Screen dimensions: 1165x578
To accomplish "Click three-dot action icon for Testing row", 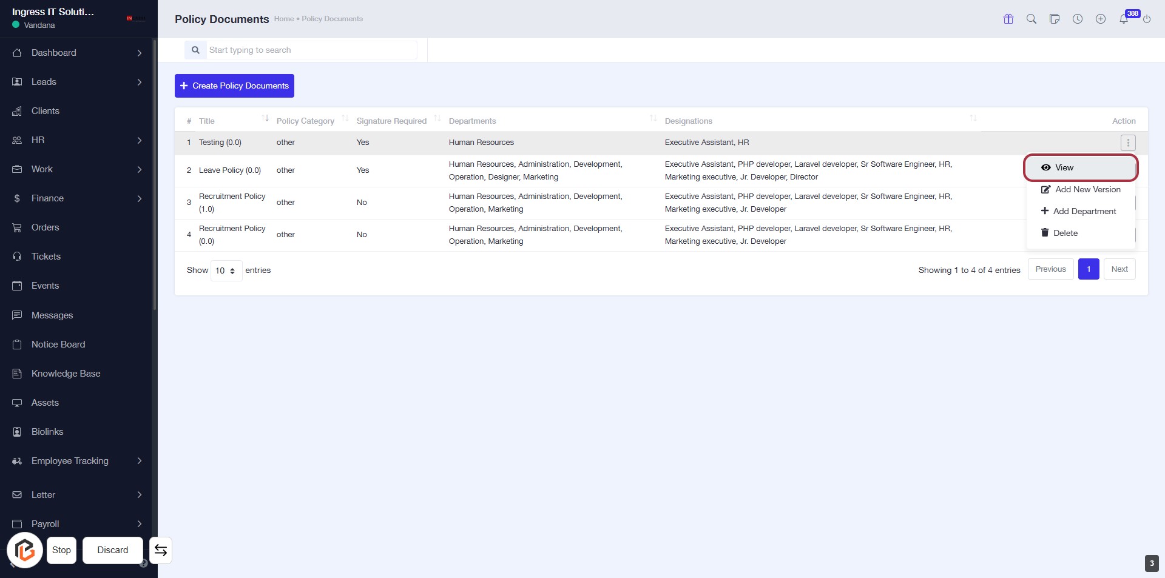I will tap(1128, 143).
